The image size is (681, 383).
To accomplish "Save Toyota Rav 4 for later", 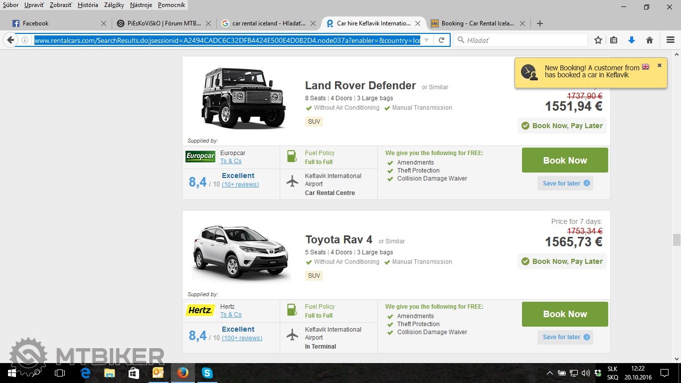I will [x=561, y=337].
